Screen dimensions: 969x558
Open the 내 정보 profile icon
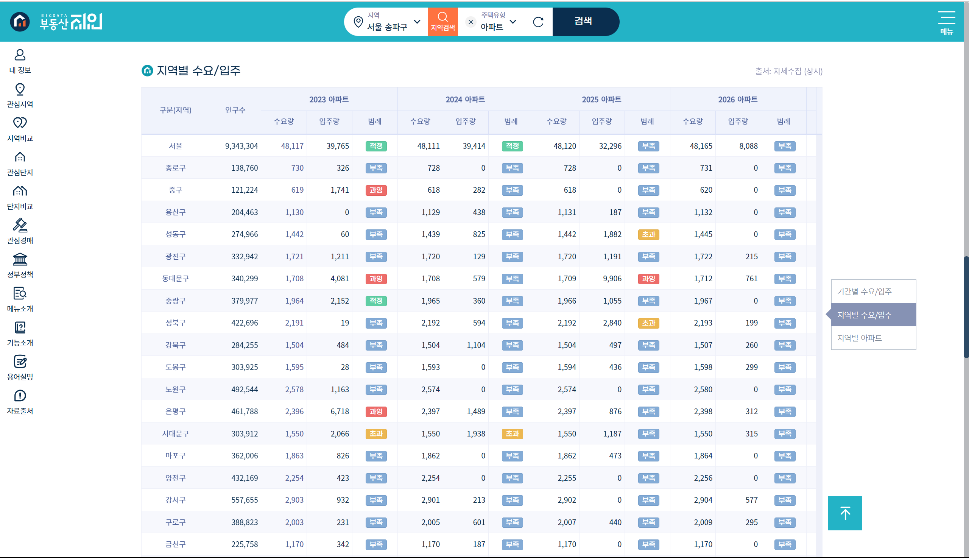(x=20, y=56)
